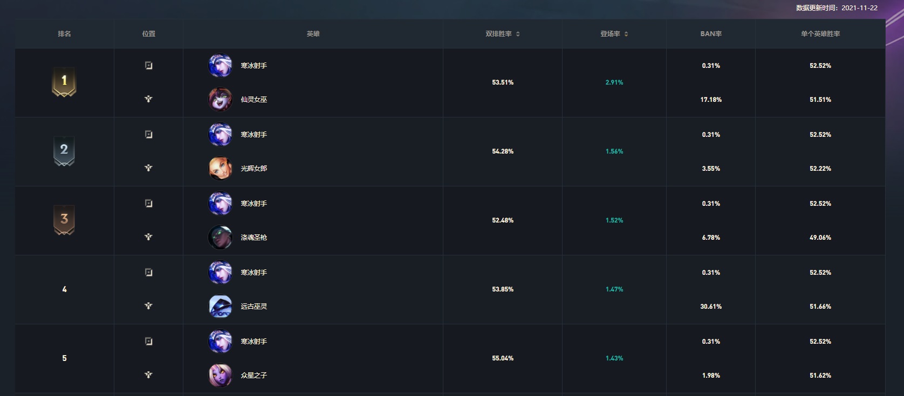Click the rank 1 gold badge

[64, 82]
